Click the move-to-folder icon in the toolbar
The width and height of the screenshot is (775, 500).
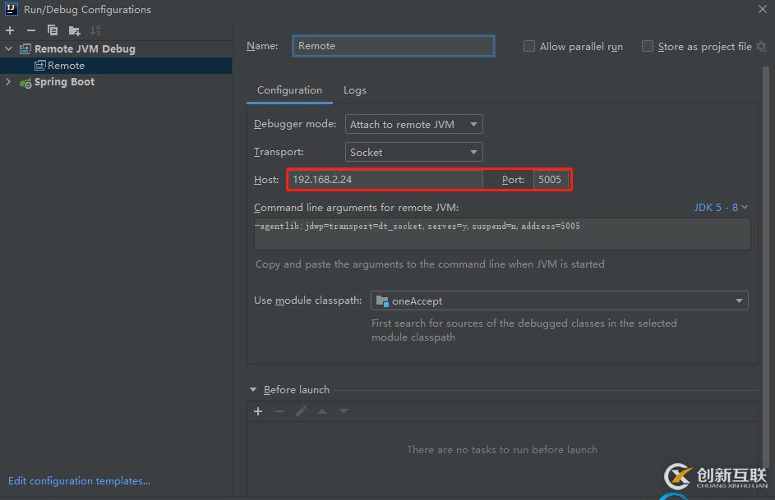(74, 30)
